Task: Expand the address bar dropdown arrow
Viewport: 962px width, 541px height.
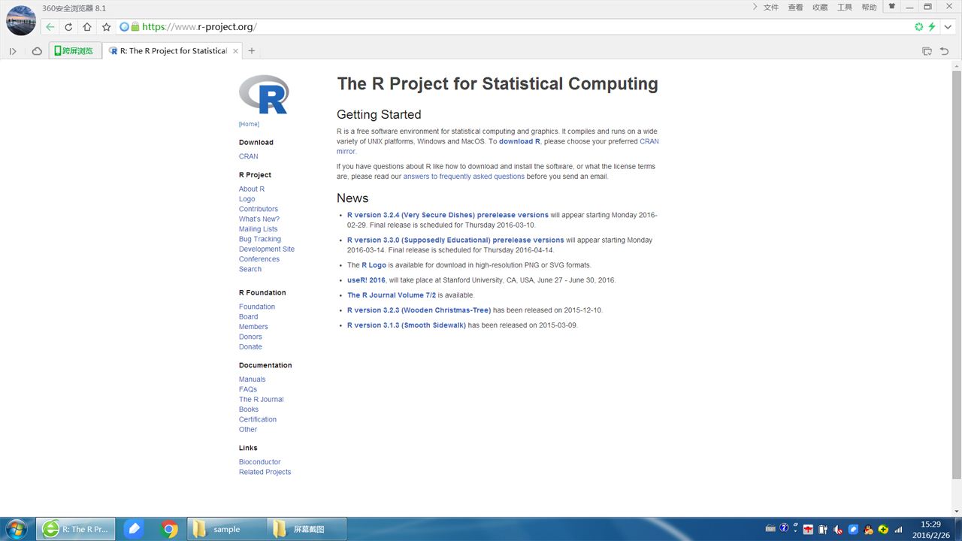Action: pos(948,27)
